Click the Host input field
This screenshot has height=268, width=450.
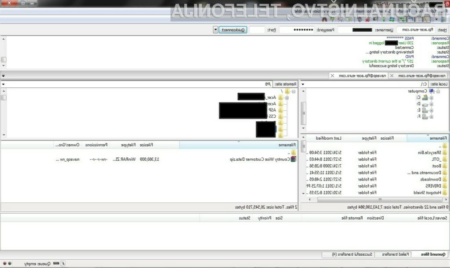tap(415, 29)
